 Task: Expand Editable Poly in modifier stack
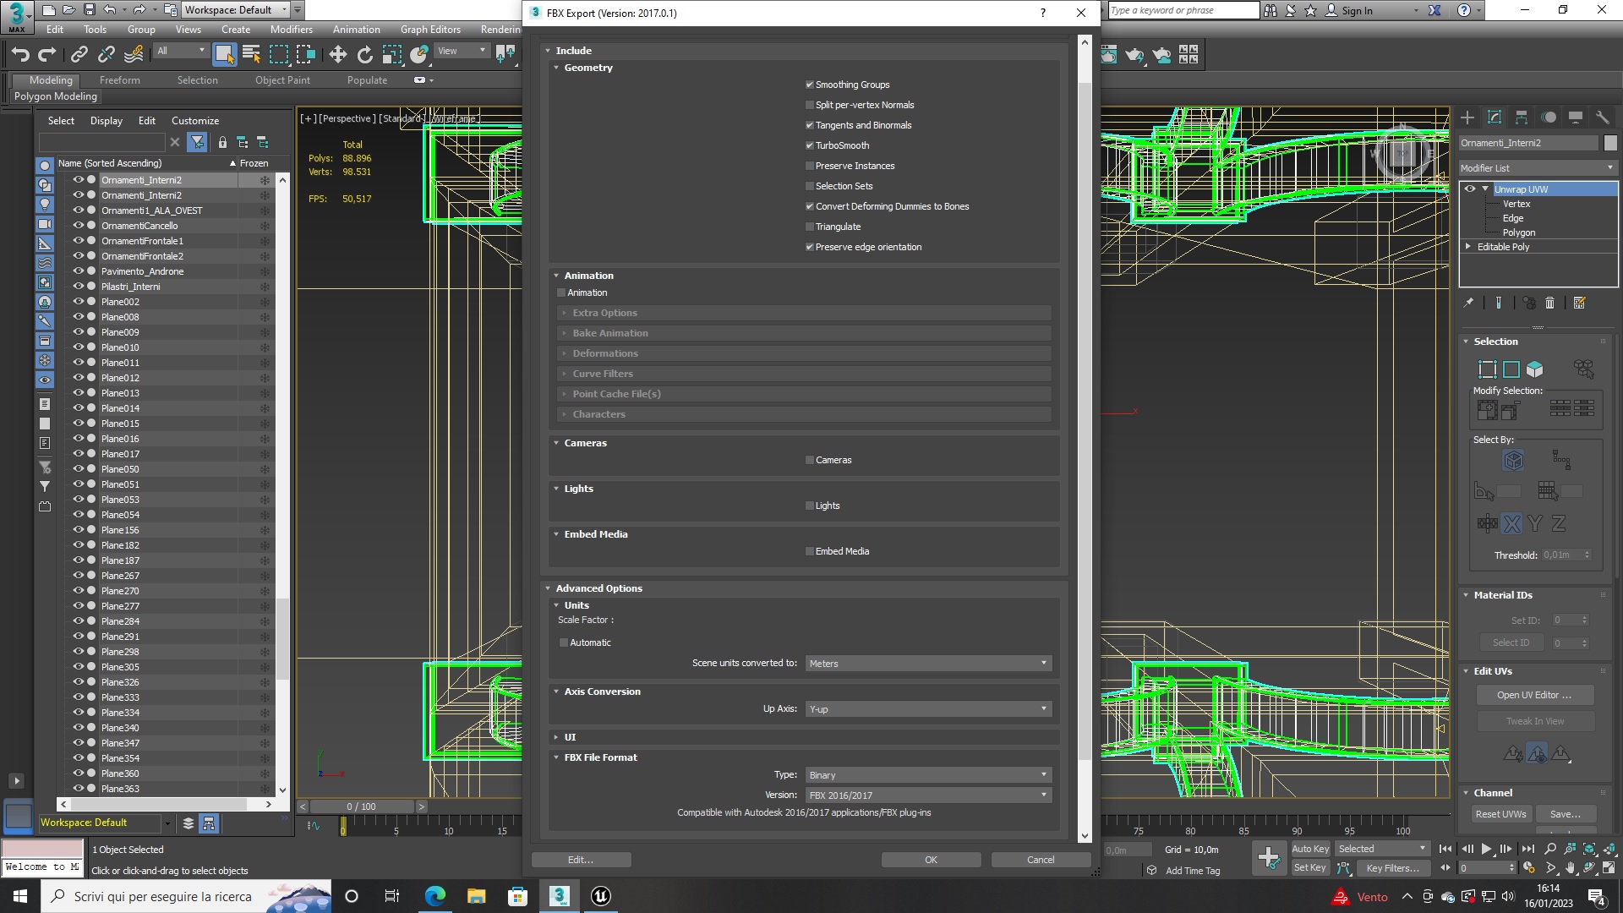[1468, 247]
